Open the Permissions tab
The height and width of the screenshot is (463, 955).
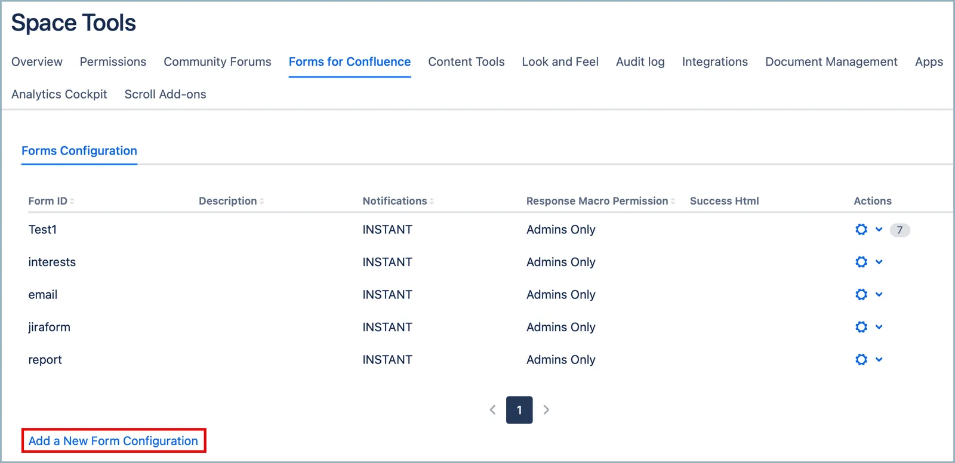pyautogui.click(x=113, y=62)
